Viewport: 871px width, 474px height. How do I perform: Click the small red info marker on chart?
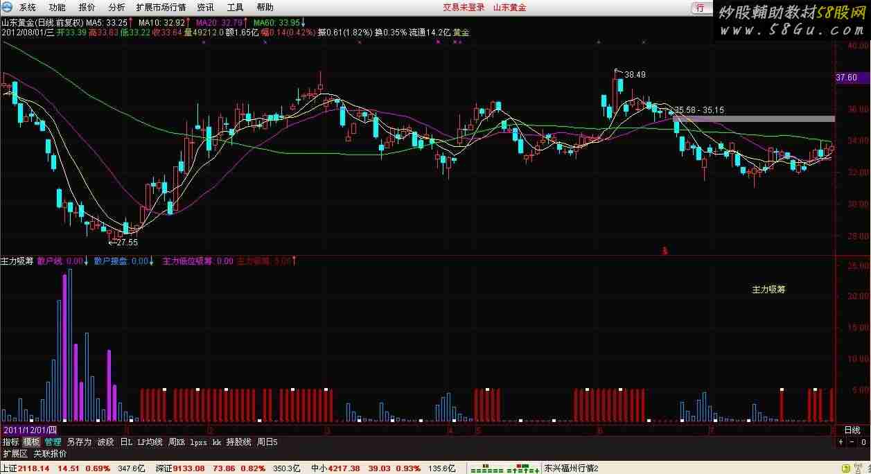(x=664, y=250)
